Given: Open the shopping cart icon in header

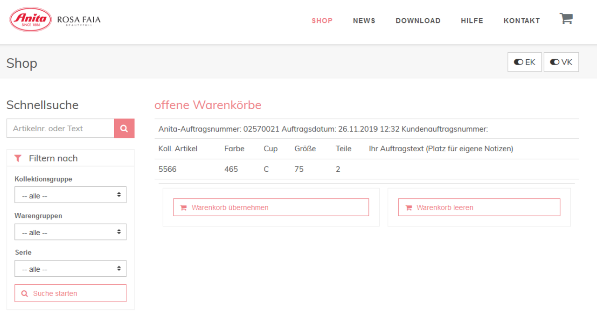Looking at the screenshot, I should tap(566, 19).
